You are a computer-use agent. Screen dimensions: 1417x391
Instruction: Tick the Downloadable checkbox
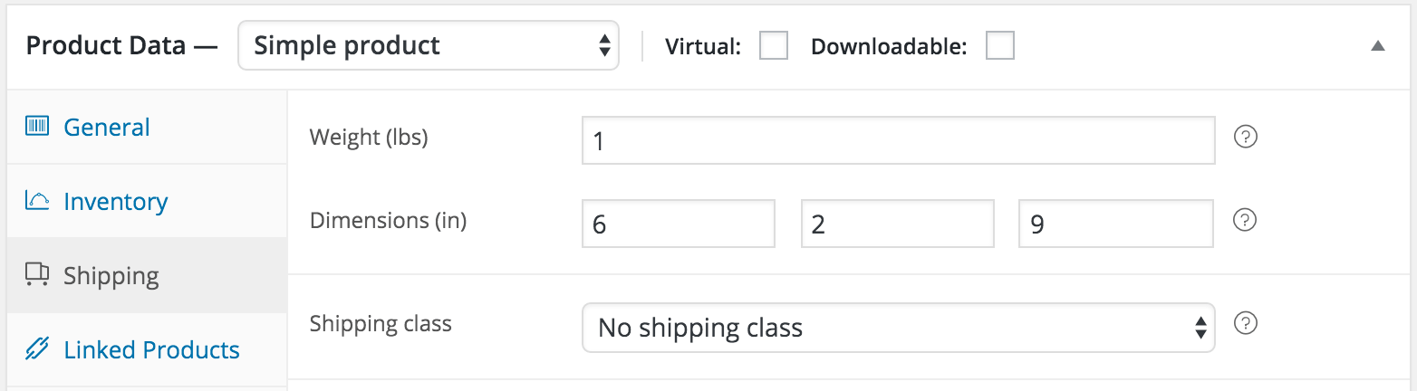point(999,45)
